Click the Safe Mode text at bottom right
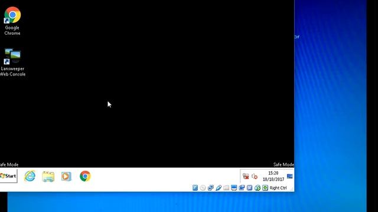 tap(283, 165)
